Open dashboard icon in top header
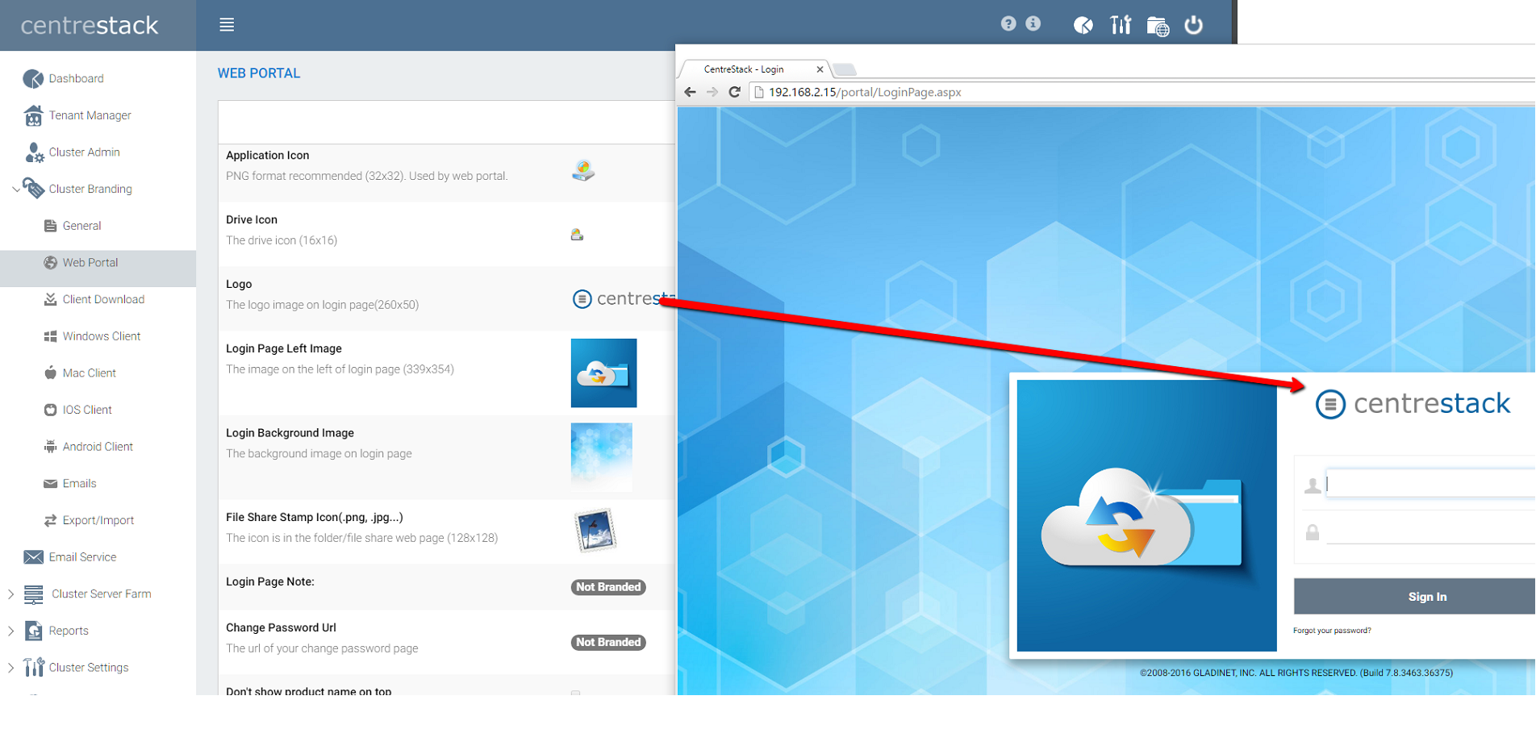Screen dimensions: 1536x750 click(1083, 25)
